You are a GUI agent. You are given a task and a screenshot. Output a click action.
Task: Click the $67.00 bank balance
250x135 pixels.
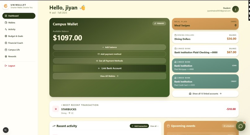click(231, 52)
